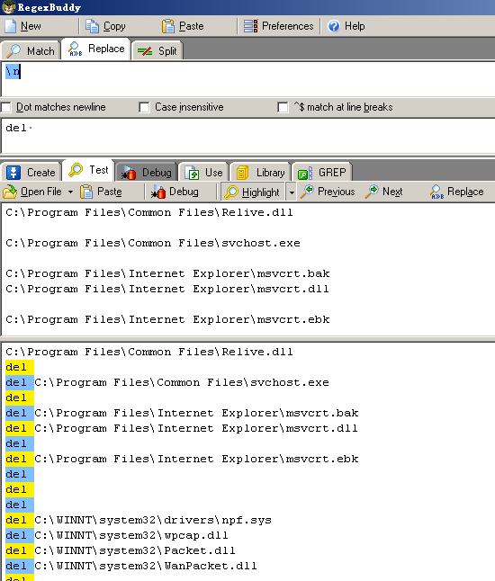Click the Help question mark icon
The height and width of the screenshot is (581, 495).
[334, 26]
